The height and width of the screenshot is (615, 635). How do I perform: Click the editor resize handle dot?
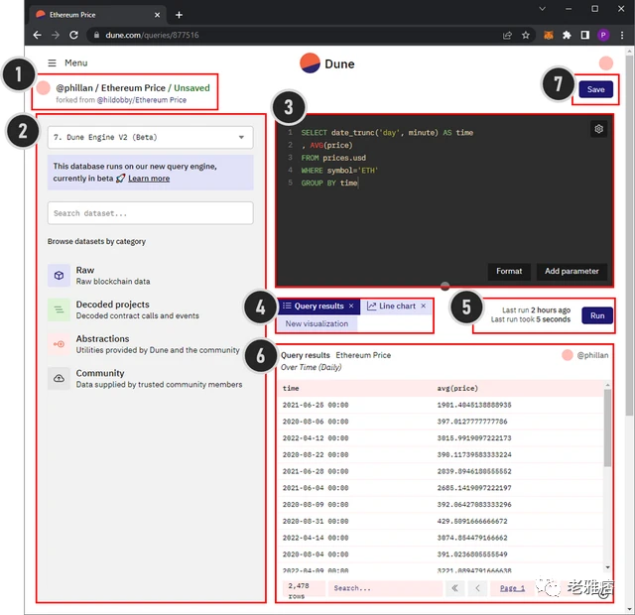pos(444,287)
